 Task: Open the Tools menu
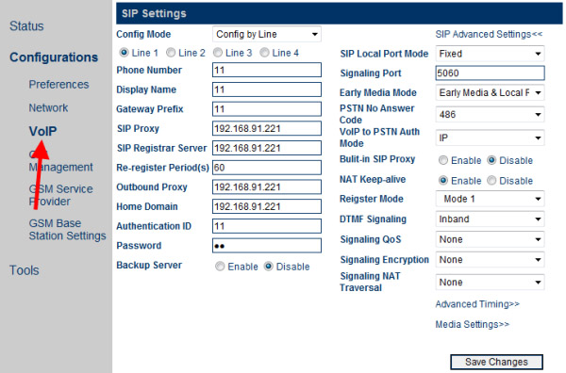coord(25,270)
